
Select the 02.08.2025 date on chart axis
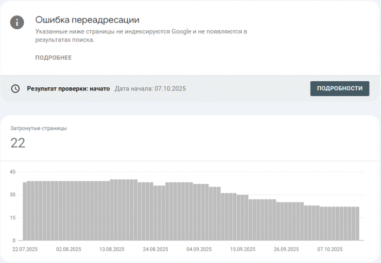pos(69,249)
